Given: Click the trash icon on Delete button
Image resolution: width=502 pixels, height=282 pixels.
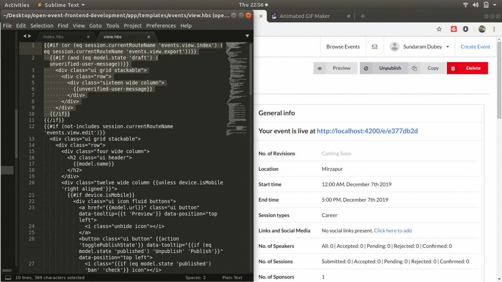Looking at the screenshot, I should point(453,68).
